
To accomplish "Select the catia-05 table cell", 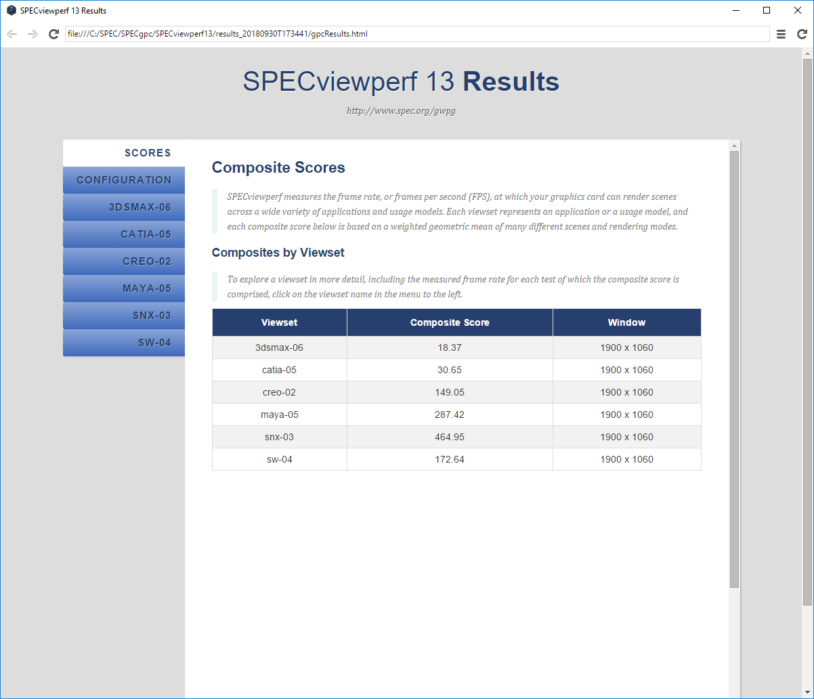I will (x=280, y=370).
